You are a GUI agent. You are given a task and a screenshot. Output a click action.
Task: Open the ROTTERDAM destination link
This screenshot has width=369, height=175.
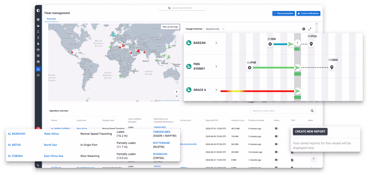click(x=161, y=143)
